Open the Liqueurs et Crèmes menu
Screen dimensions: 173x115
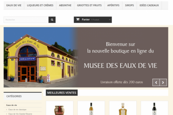[40, 5]
